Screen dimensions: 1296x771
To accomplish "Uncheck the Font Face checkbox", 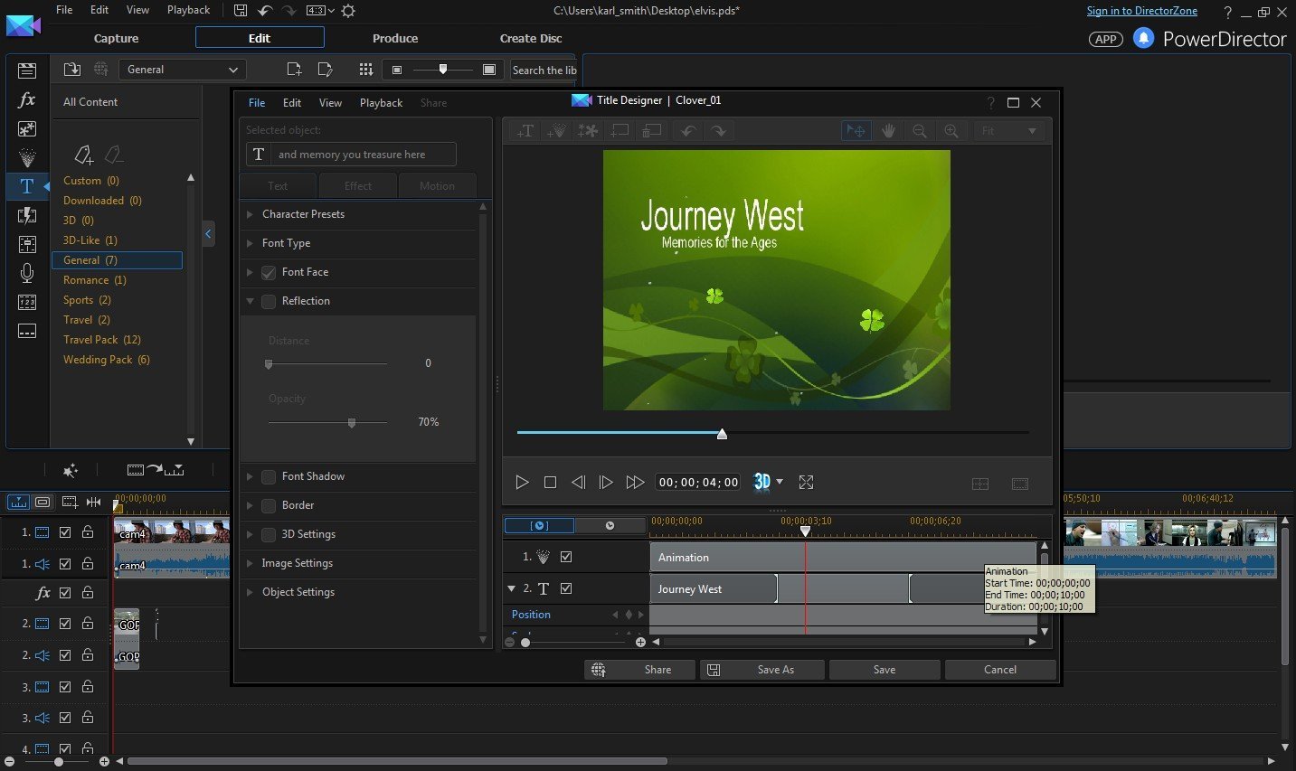I will (269, 273).
